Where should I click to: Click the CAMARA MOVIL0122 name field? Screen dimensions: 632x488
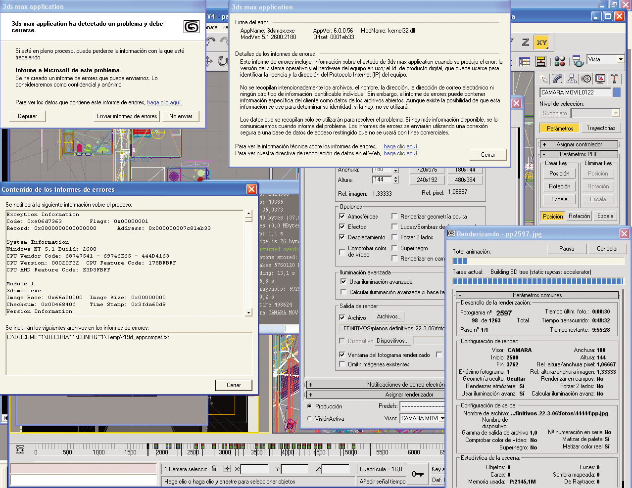(x=575, y=92)
